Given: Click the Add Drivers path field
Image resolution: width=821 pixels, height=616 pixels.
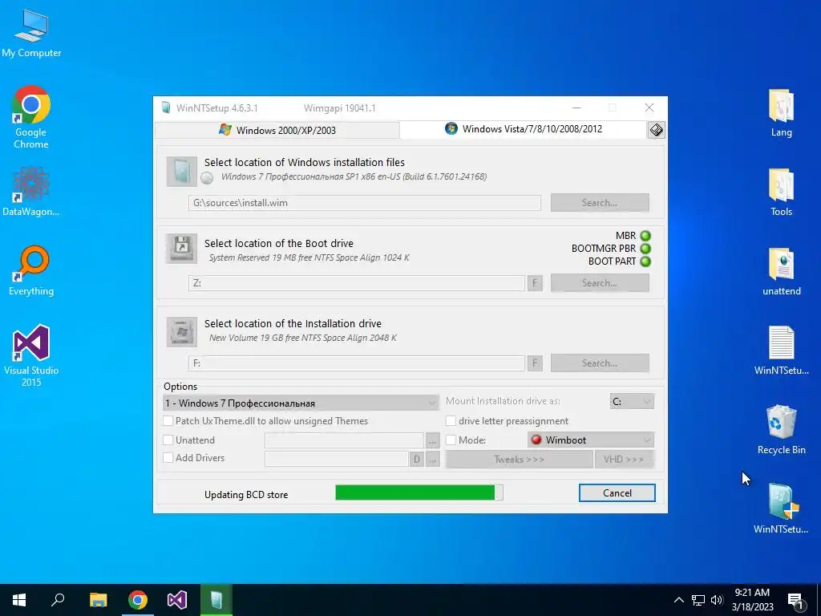Looking at the screenshot, I should click(x=337, y=459).
